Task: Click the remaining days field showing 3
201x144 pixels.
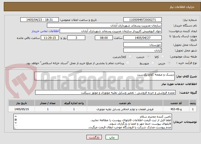Action: coord(76,38)
